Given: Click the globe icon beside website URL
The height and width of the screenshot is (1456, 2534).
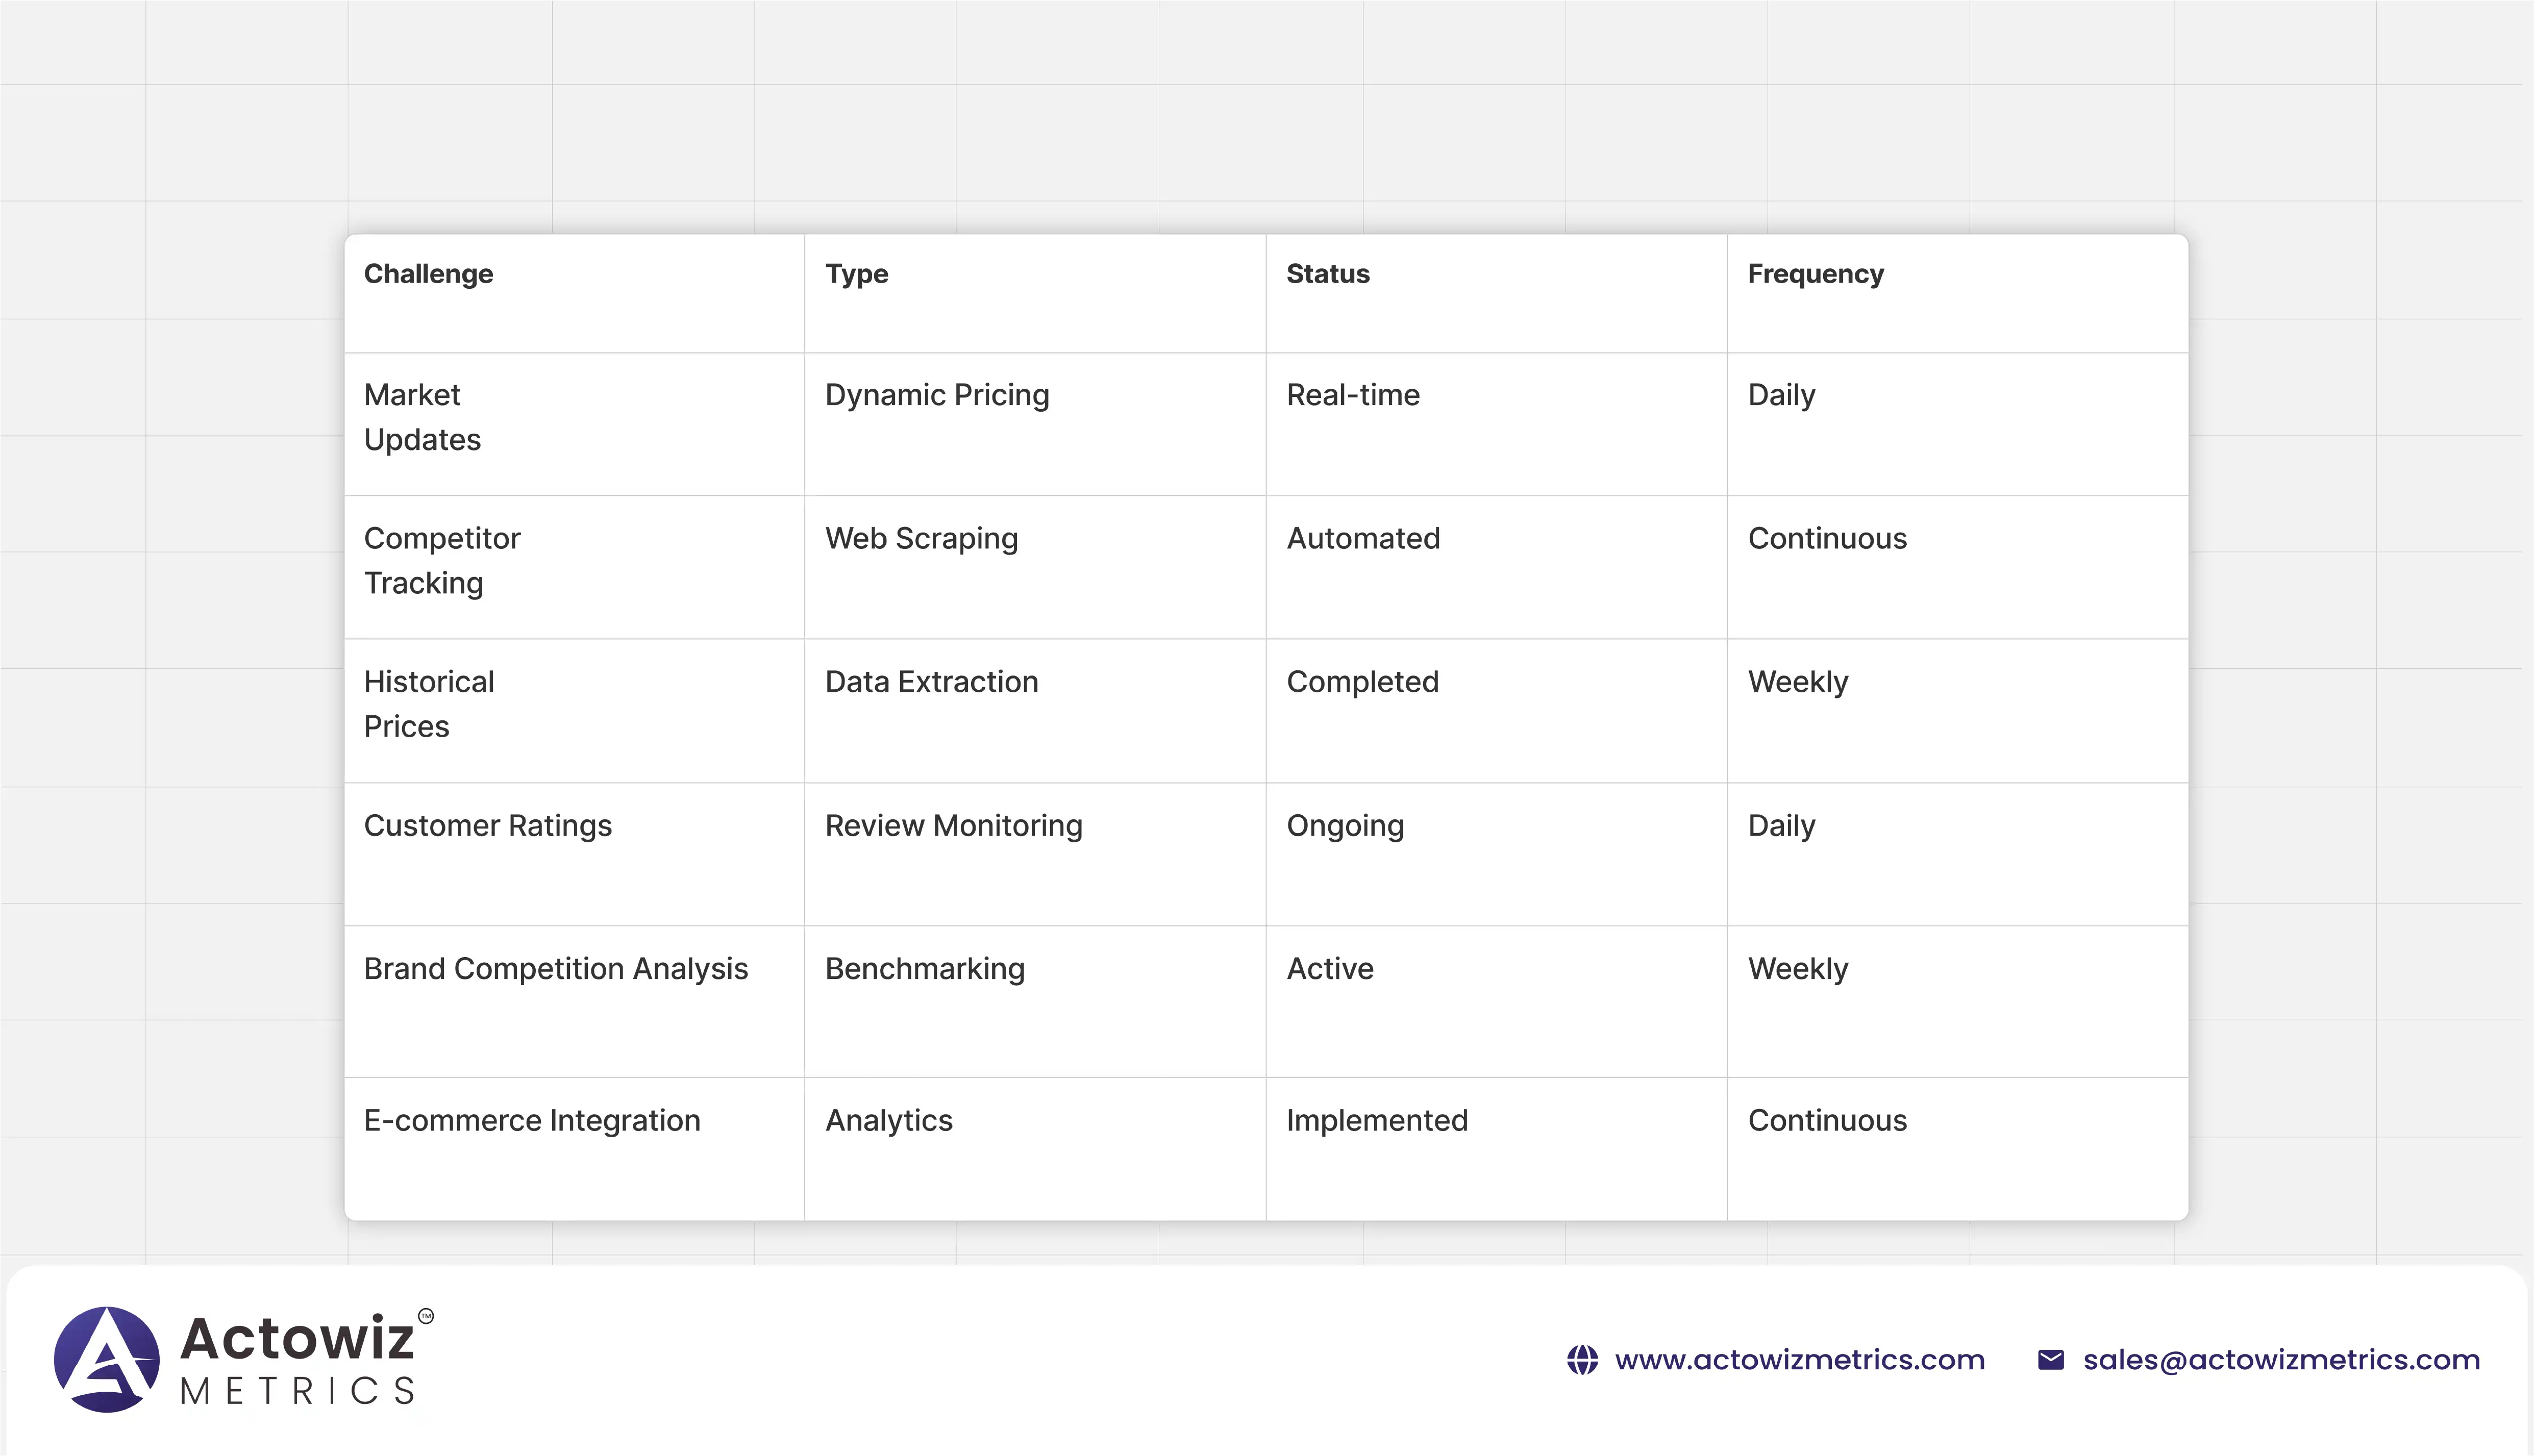Looking at the screenshot, I should pyautogui.click(x=1582, y=1360).
